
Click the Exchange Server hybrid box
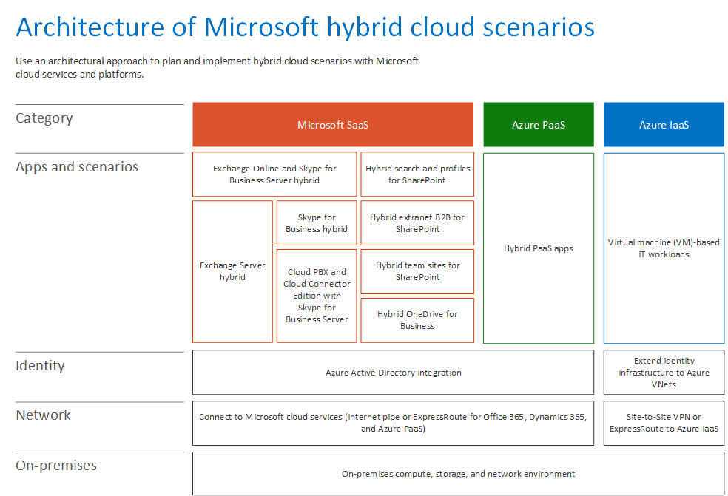[232, 271]
